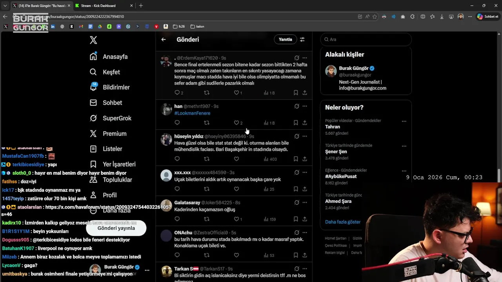The width and height of the screenshot is (502, 282).
Task: Add page to favorites star icon
Action: [375, 16]
